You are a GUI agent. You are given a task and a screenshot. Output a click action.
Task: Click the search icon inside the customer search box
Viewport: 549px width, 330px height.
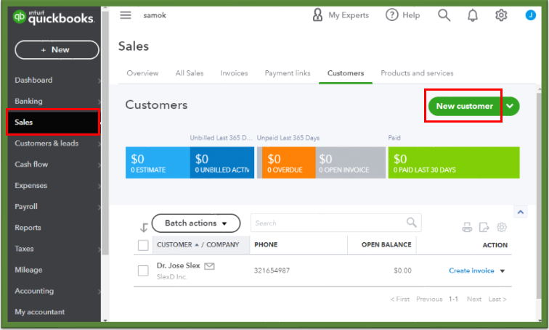point(412,223)
